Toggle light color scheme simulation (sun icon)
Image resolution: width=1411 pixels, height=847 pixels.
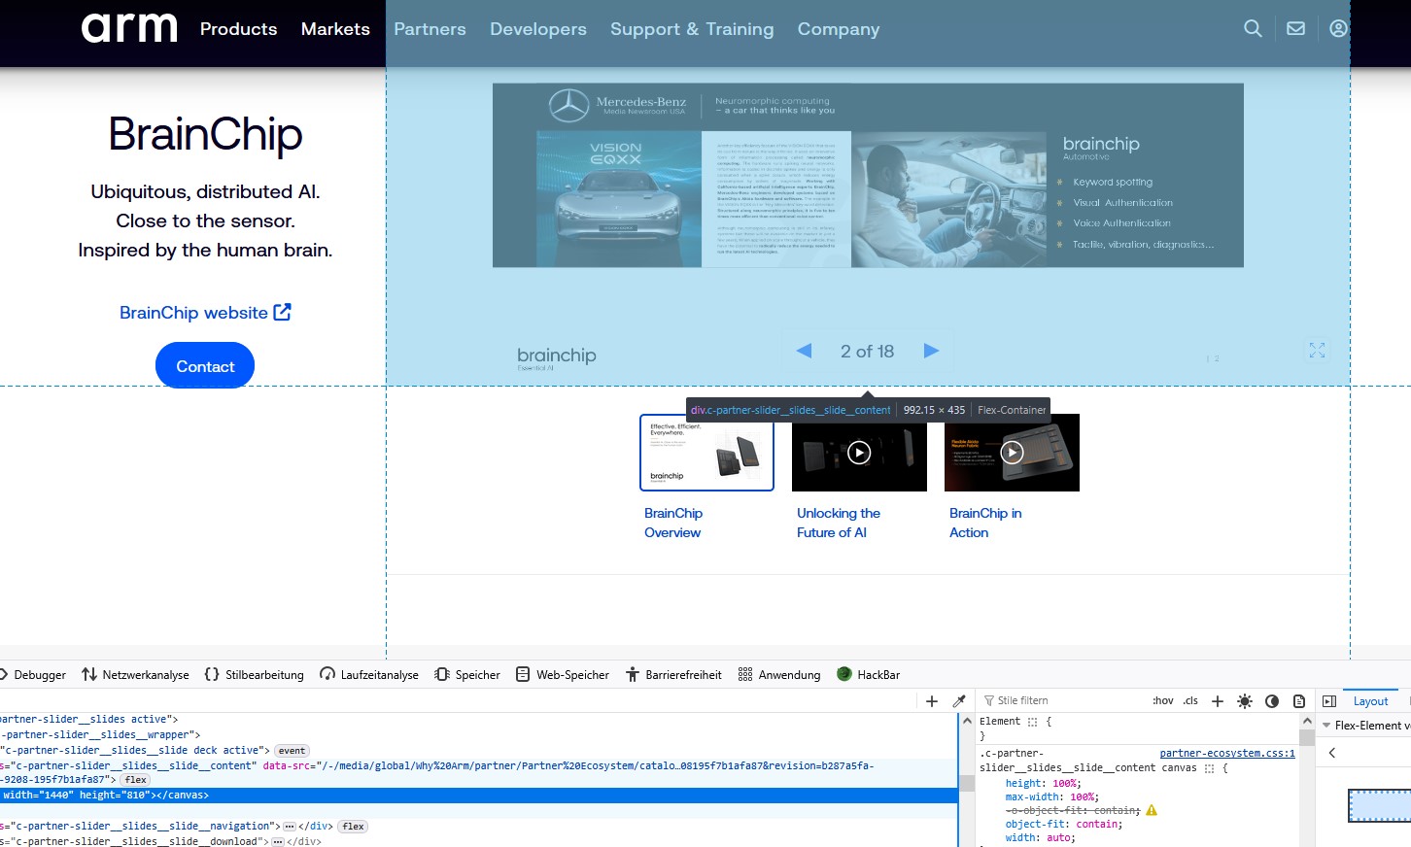[1245, 701]
